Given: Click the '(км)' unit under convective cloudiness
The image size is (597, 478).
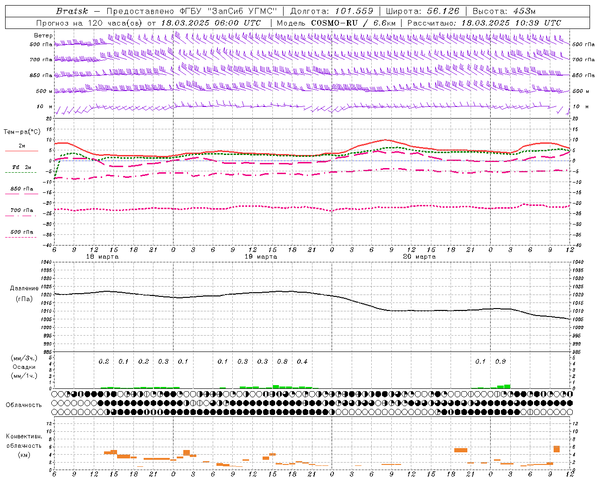Looking at the screenshot, I should coord(24,455).
